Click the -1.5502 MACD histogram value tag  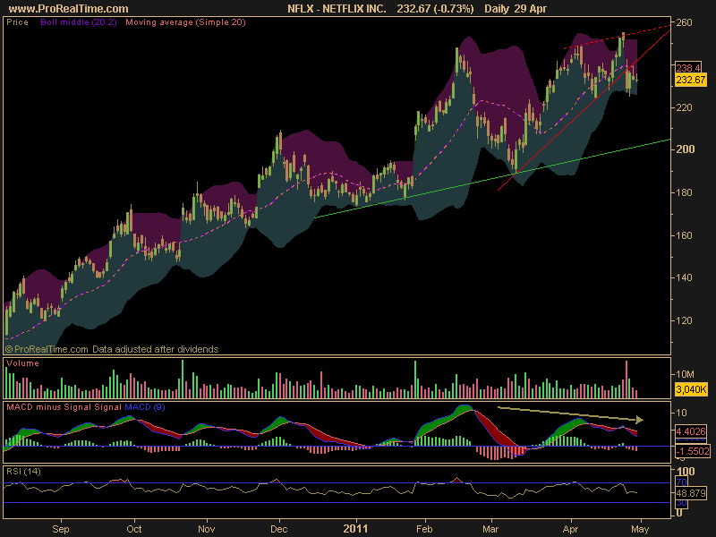coord(692,451)
